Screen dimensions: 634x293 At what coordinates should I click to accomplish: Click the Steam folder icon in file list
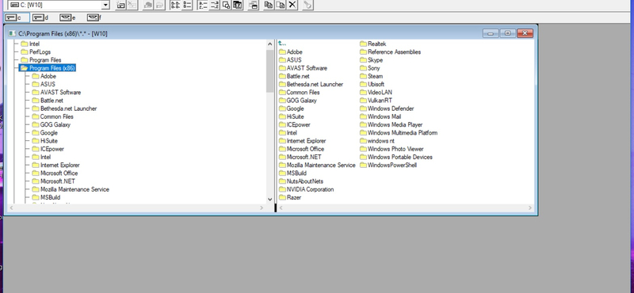pyautogui.click(x=363, y=76)
